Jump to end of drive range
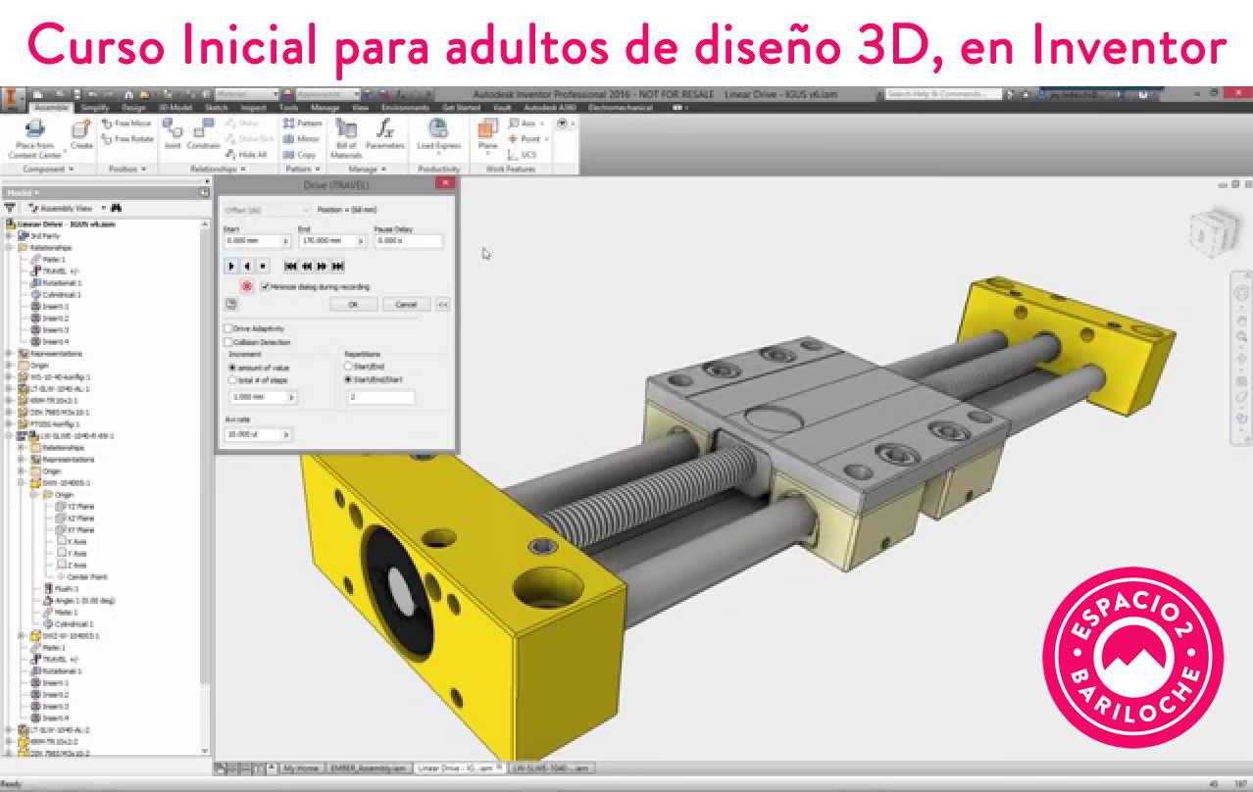Image resolution: width=1253 pixels, height=792 pixels. tap(337, 266)
